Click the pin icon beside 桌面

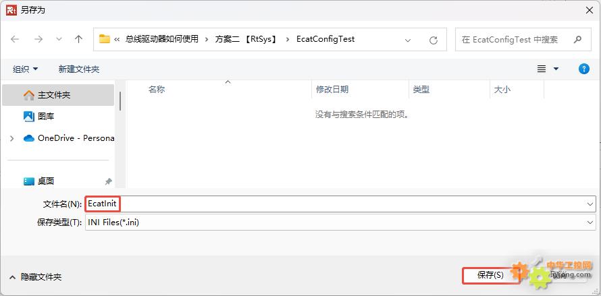(109, 181)
